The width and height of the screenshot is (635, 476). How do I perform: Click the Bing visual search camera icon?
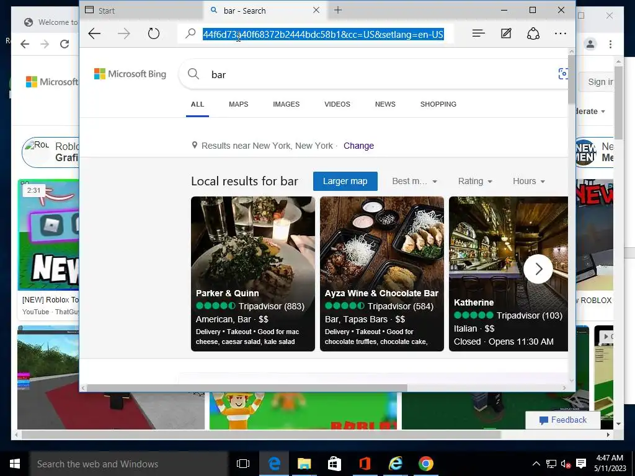(563, 74)
